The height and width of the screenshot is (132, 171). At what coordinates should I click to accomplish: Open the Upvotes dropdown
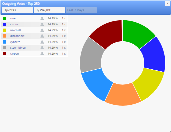tap(17, 10)
